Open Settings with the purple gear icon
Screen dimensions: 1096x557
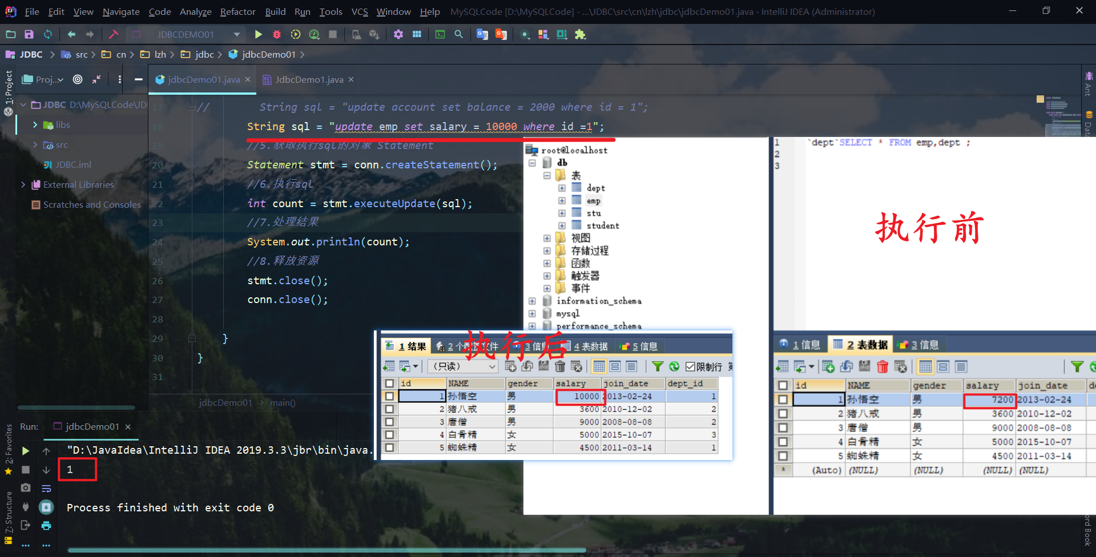[398, 34]
